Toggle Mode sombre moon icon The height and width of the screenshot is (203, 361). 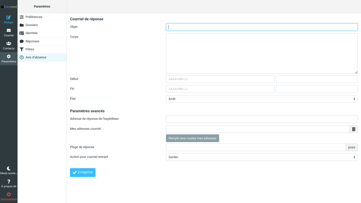point(9,168)
